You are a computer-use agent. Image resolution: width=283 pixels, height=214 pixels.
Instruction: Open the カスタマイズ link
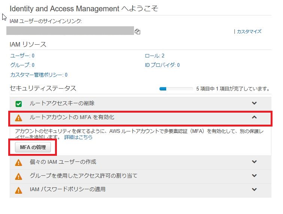click(x=249, y=32)
